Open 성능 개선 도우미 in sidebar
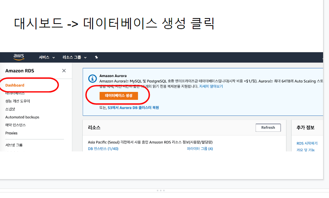 tap(18, 101)
